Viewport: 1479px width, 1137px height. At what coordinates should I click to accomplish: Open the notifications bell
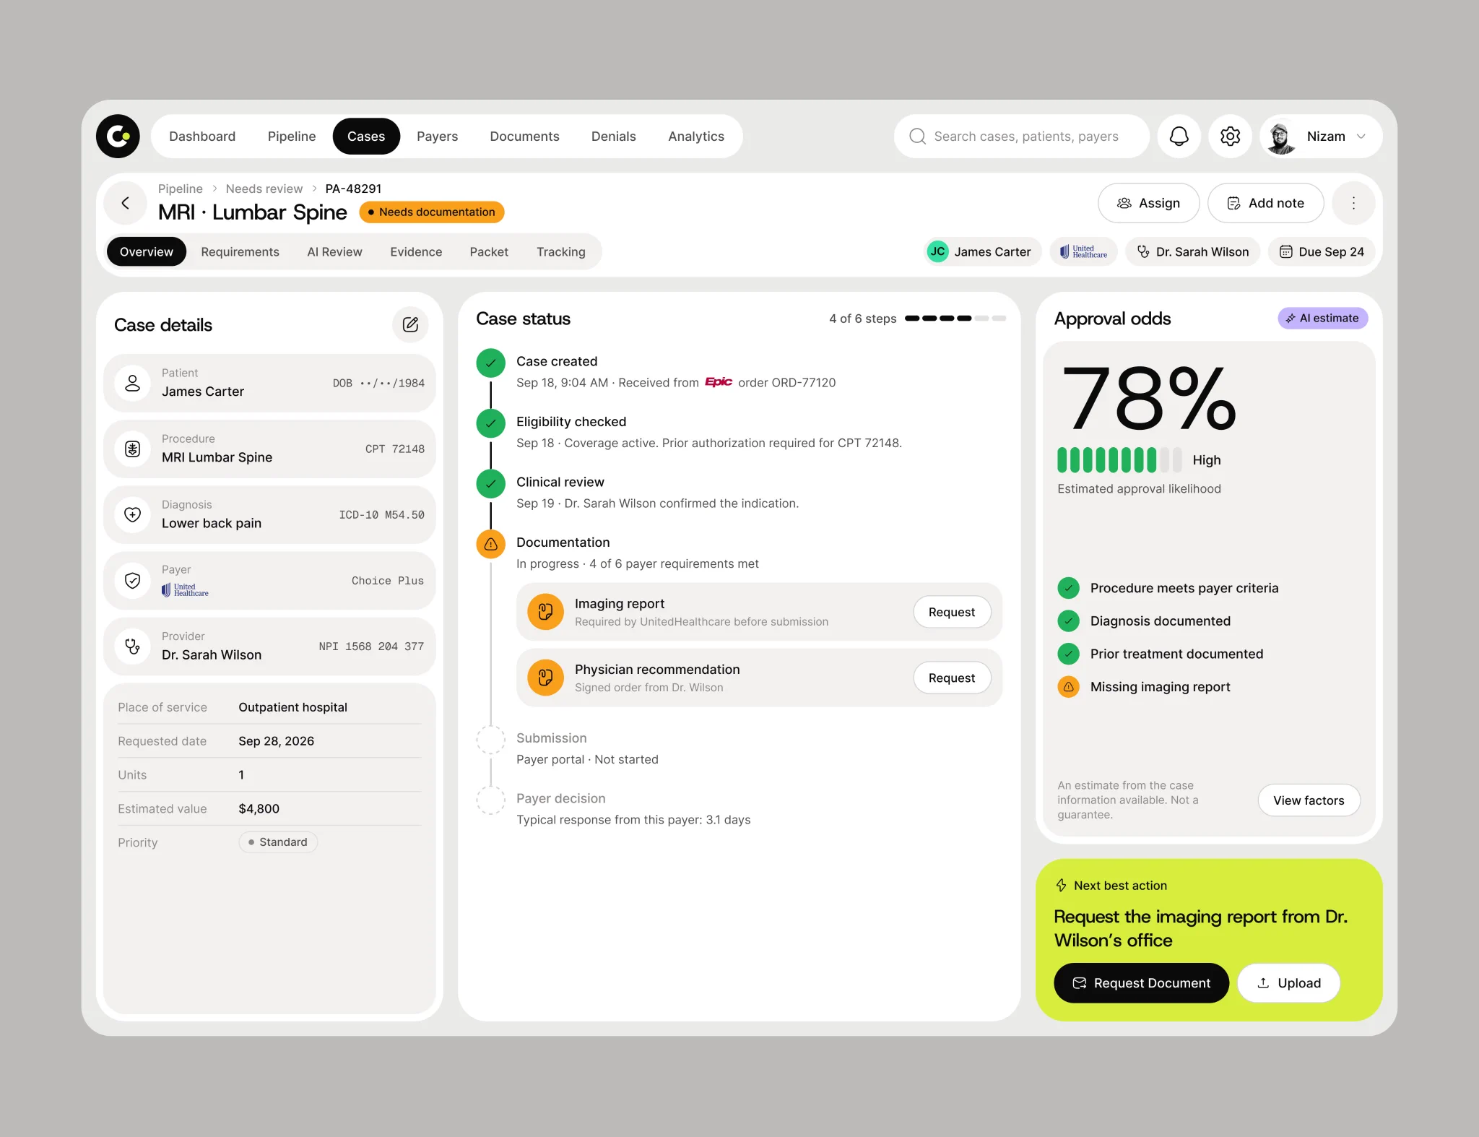(1179, 136)
